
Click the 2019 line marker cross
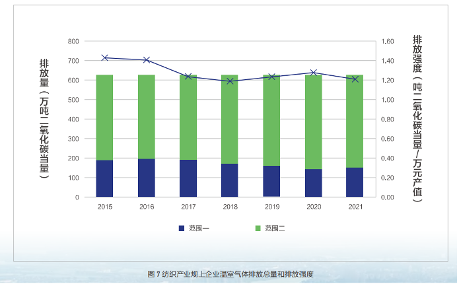click(271, 77)
